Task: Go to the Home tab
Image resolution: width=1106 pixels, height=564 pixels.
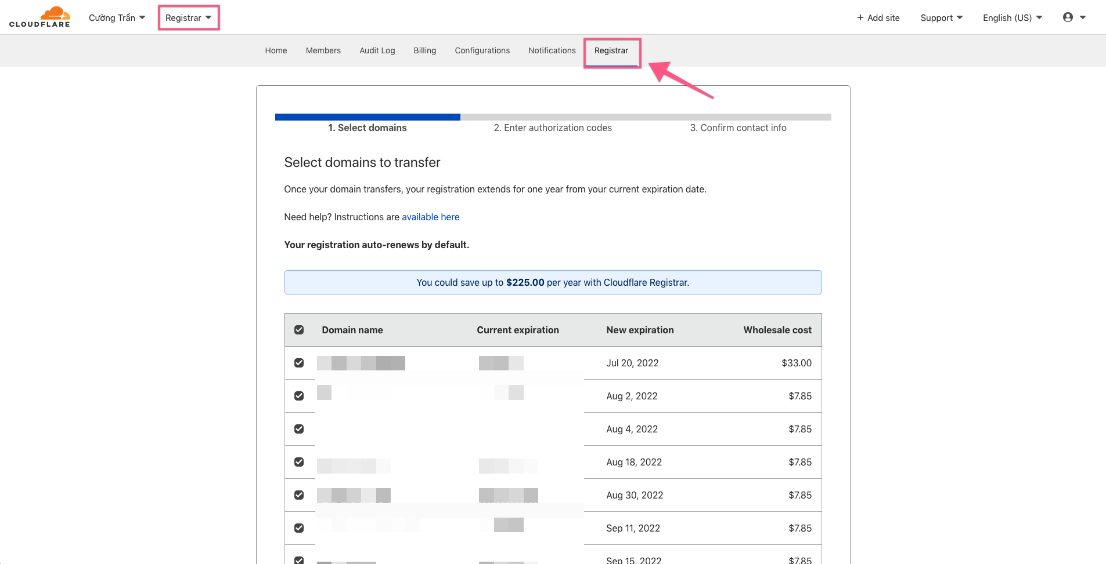Action: click(276, 50)
